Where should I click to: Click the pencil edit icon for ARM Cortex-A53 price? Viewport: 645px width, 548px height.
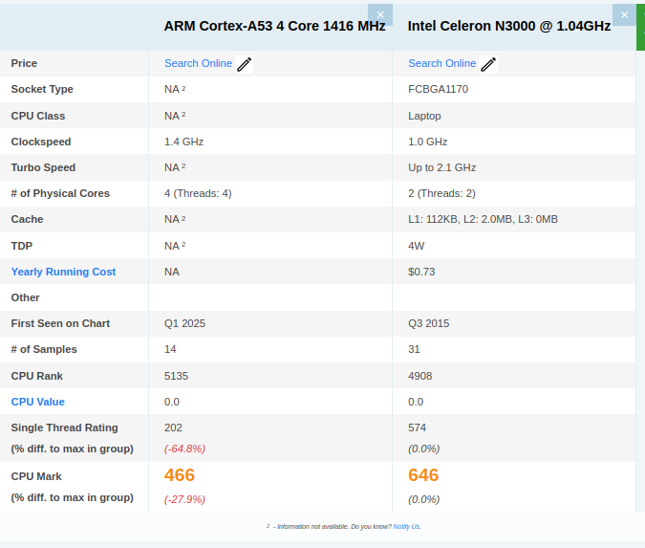(x=245, y=64)
